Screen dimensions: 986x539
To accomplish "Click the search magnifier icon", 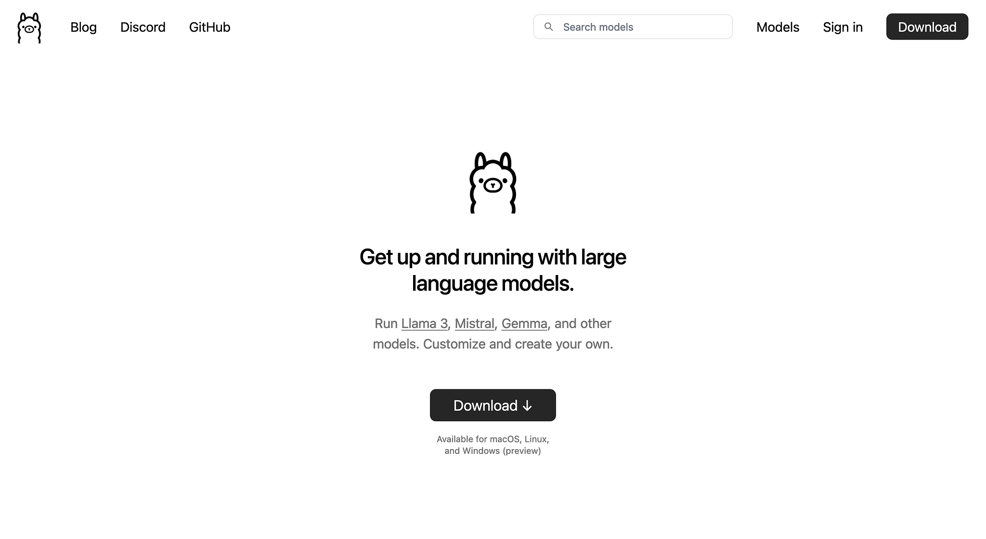I will (549, 26).
